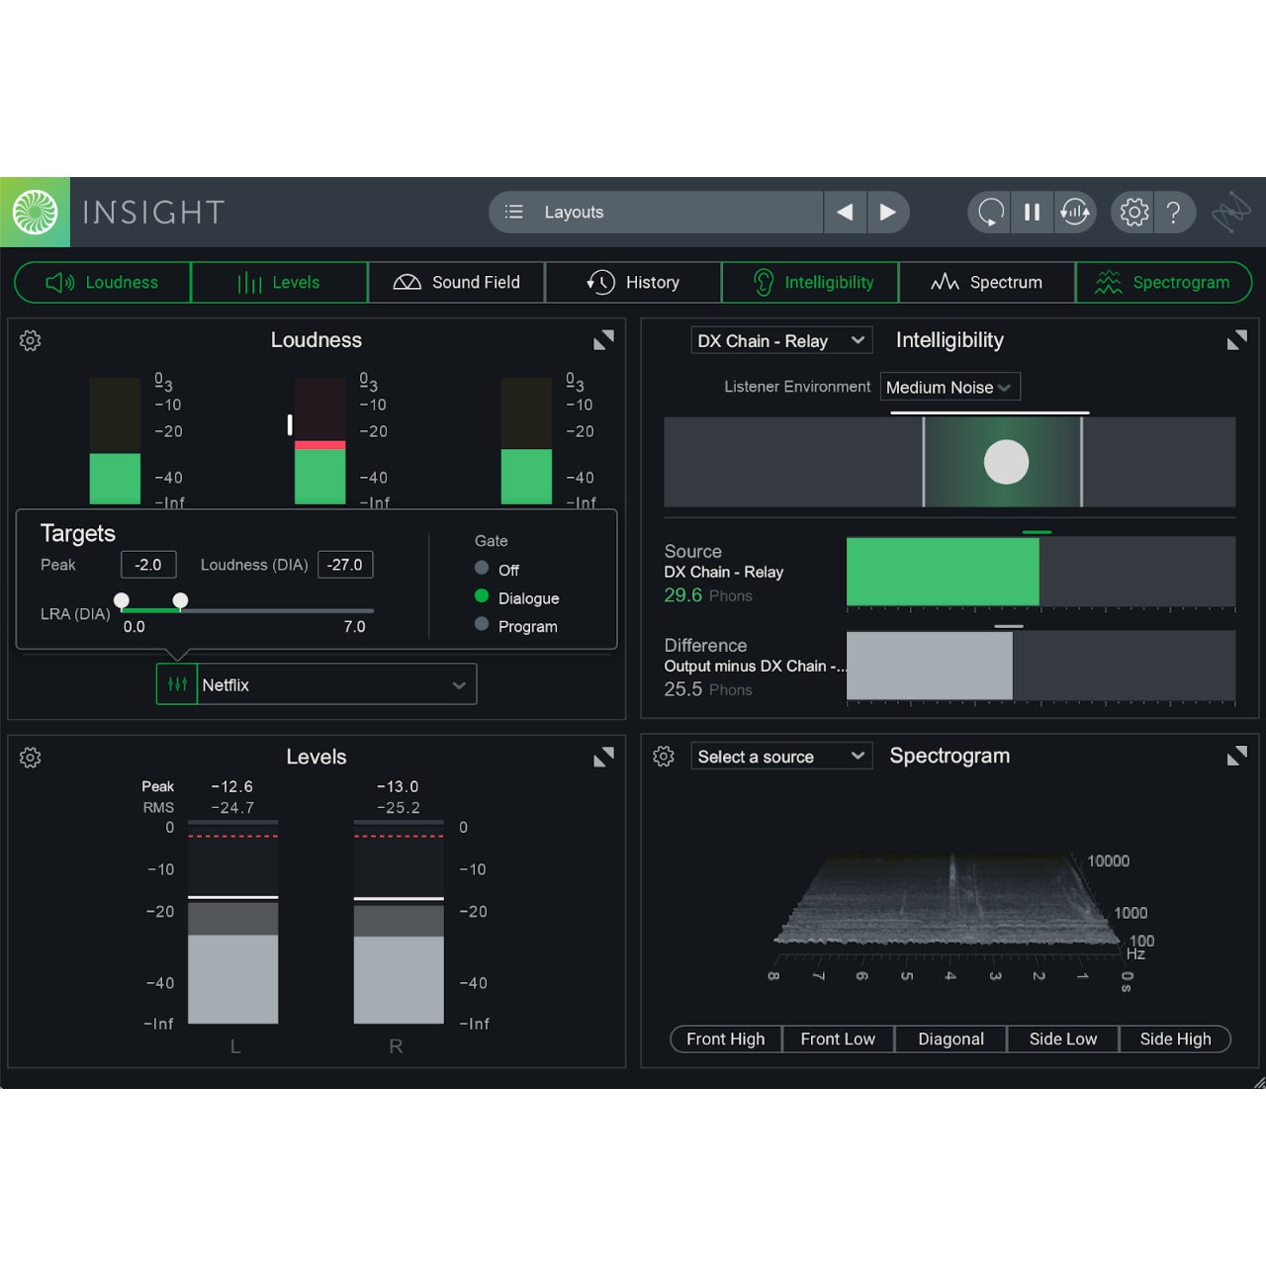Click the Loudness (DIA) target field
Image resolution: width=1266 pixels, height=1266 pixels.
coord(345,565)
